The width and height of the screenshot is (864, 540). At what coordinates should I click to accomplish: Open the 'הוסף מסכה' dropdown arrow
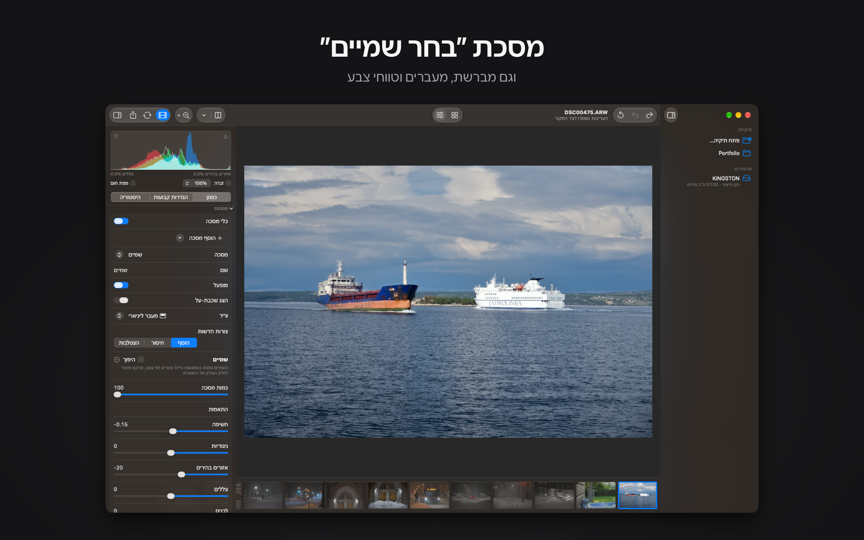click(x=180, y=238)
